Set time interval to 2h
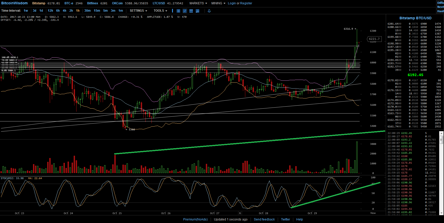The image size is (444, 223). tap(71, 11)
